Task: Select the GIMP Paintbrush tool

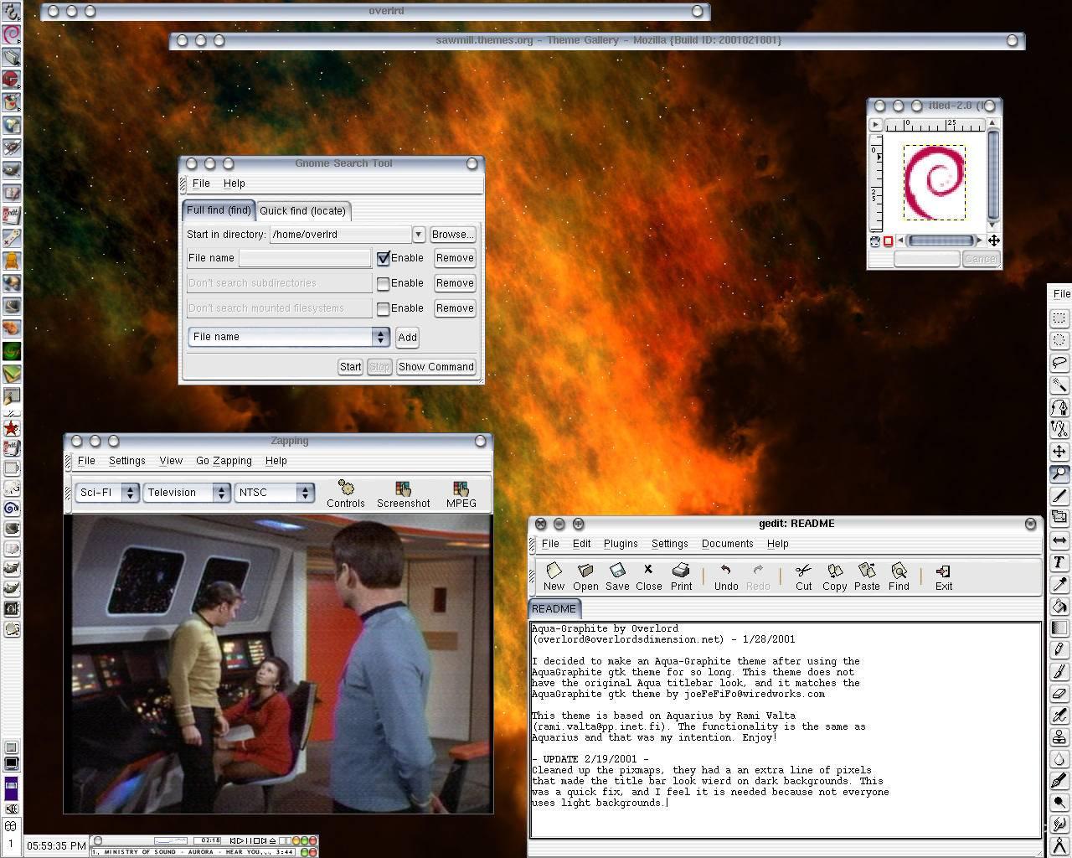Action: tap(1059, 671)
